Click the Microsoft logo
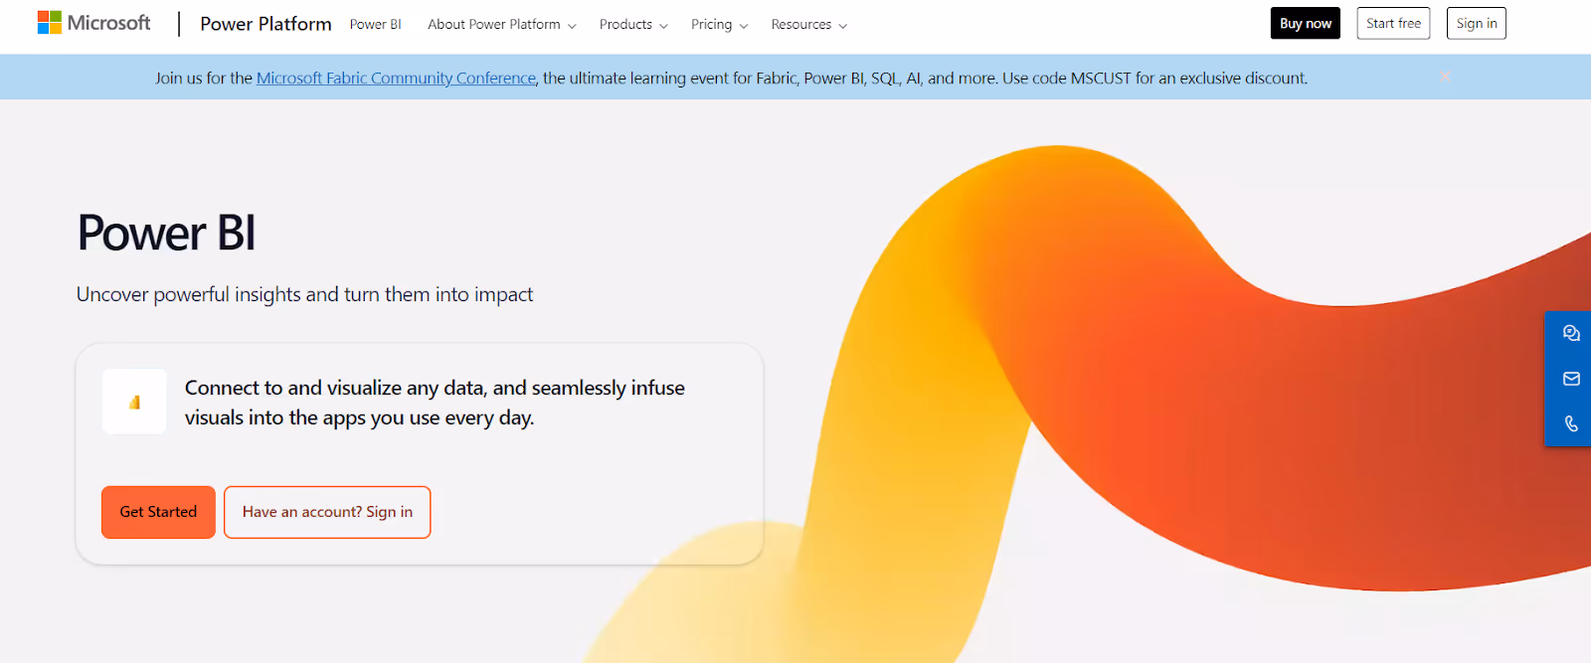This screenshot has height=663, width=1591. click(93, 23)
